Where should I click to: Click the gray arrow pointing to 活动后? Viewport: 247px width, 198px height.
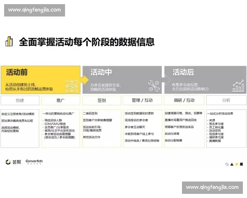(166, 80)
